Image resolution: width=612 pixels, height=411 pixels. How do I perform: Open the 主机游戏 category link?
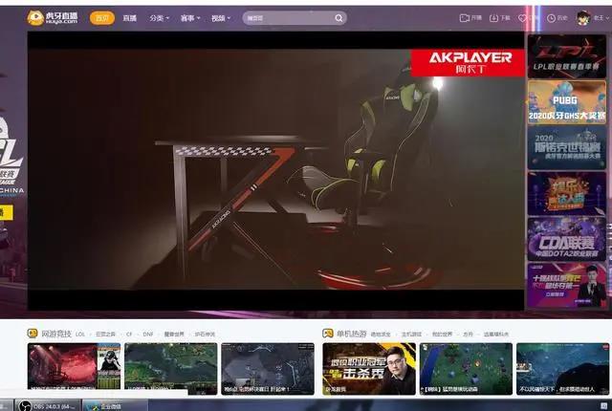coord(411,335)
